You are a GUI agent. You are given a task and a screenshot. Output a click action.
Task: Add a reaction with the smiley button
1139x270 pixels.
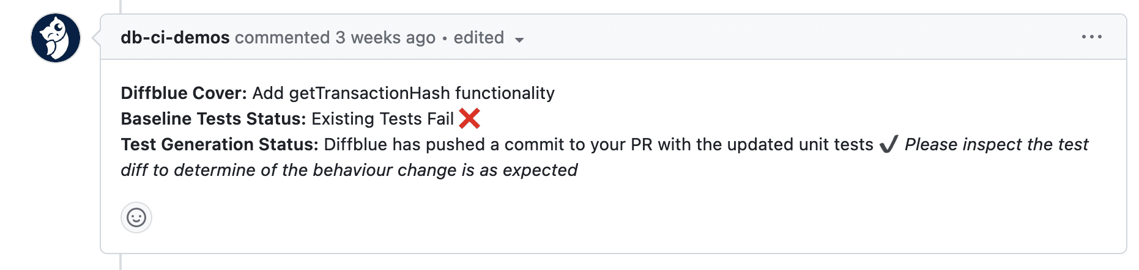136,217
